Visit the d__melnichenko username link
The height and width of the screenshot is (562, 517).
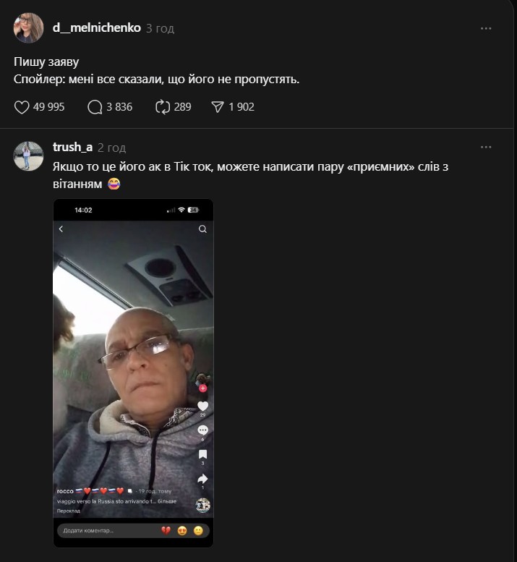[97, 28]
